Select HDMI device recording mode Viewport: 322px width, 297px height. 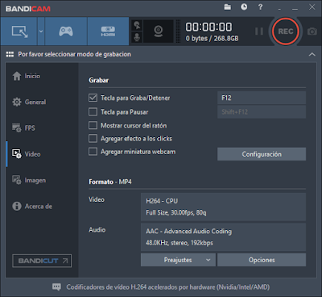[x=108, y=31]
